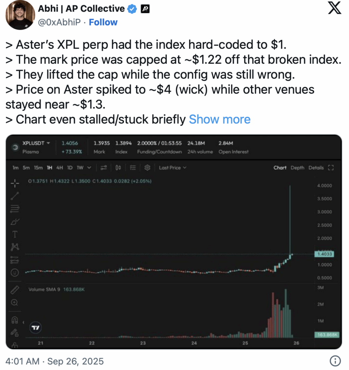Select the crosshair cursor tool
The width and height of the screenshot is (349, 370).
15,184
